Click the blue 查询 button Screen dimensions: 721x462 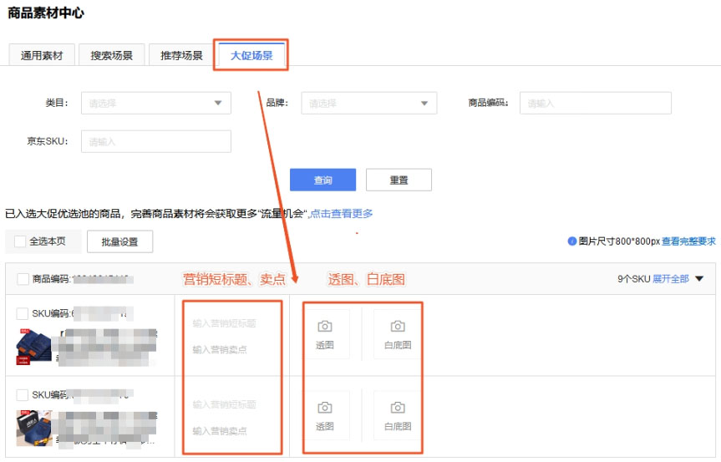pyautogui.click(x=322, y=180)
